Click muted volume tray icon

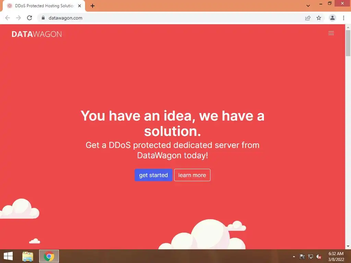click(x=319, y=256)
